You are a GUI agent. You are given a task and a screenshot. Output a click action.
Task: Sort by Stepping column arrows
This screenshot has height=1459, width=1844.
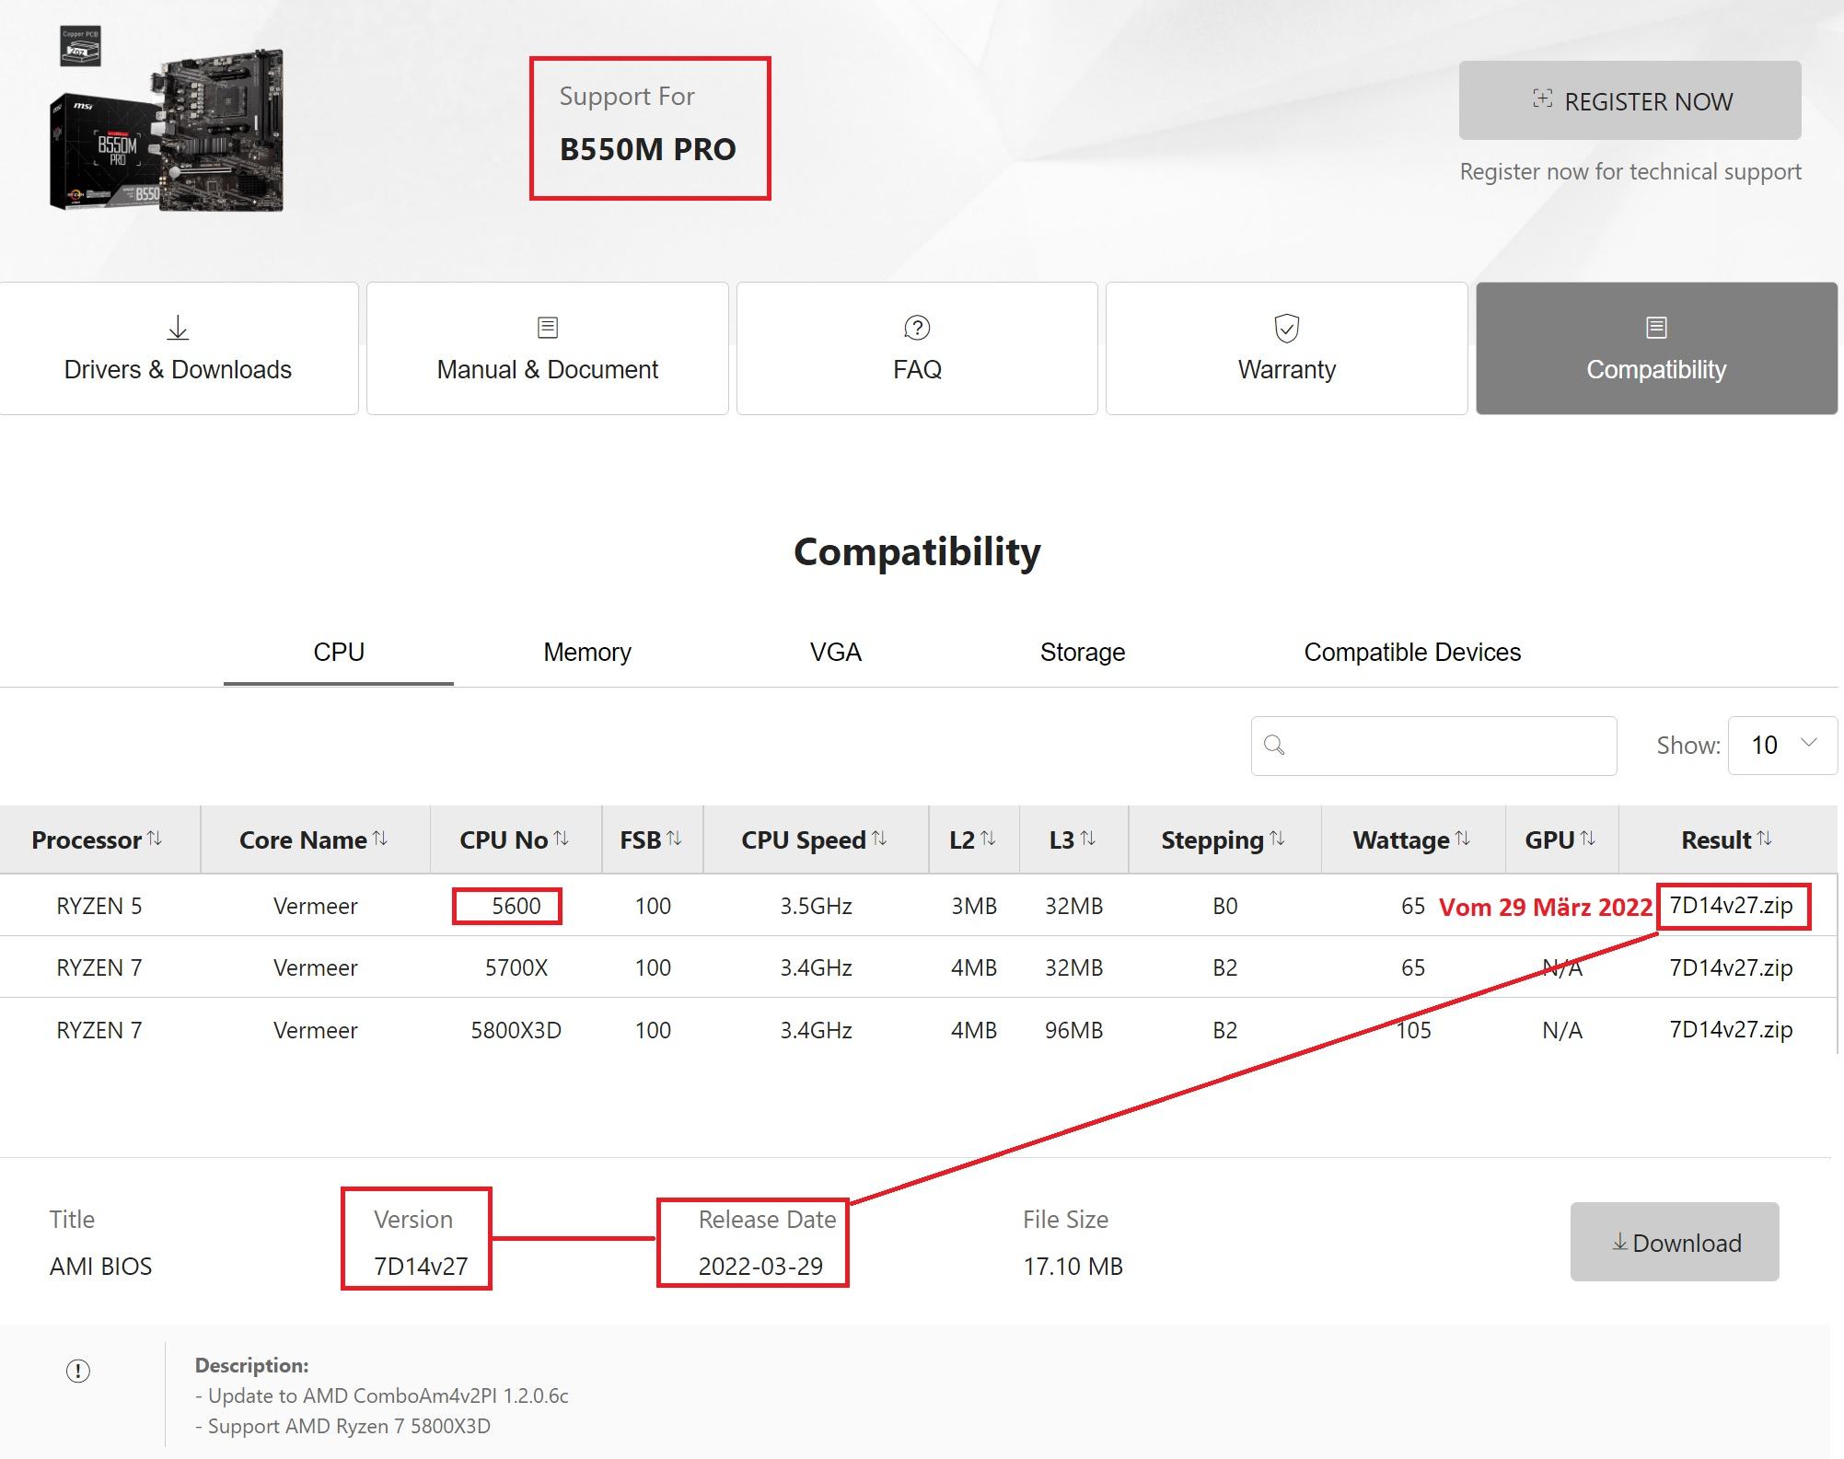tap(1276, 839)
